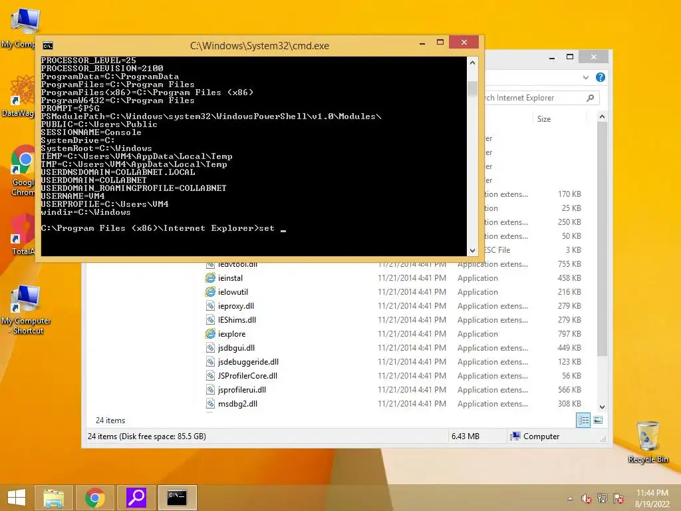
Task: Select the jsprofilerui.dll file icon
Action: pos(210,390)
